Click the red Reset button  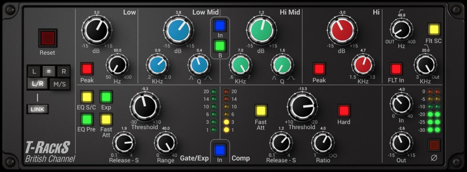tap(47, 38)
